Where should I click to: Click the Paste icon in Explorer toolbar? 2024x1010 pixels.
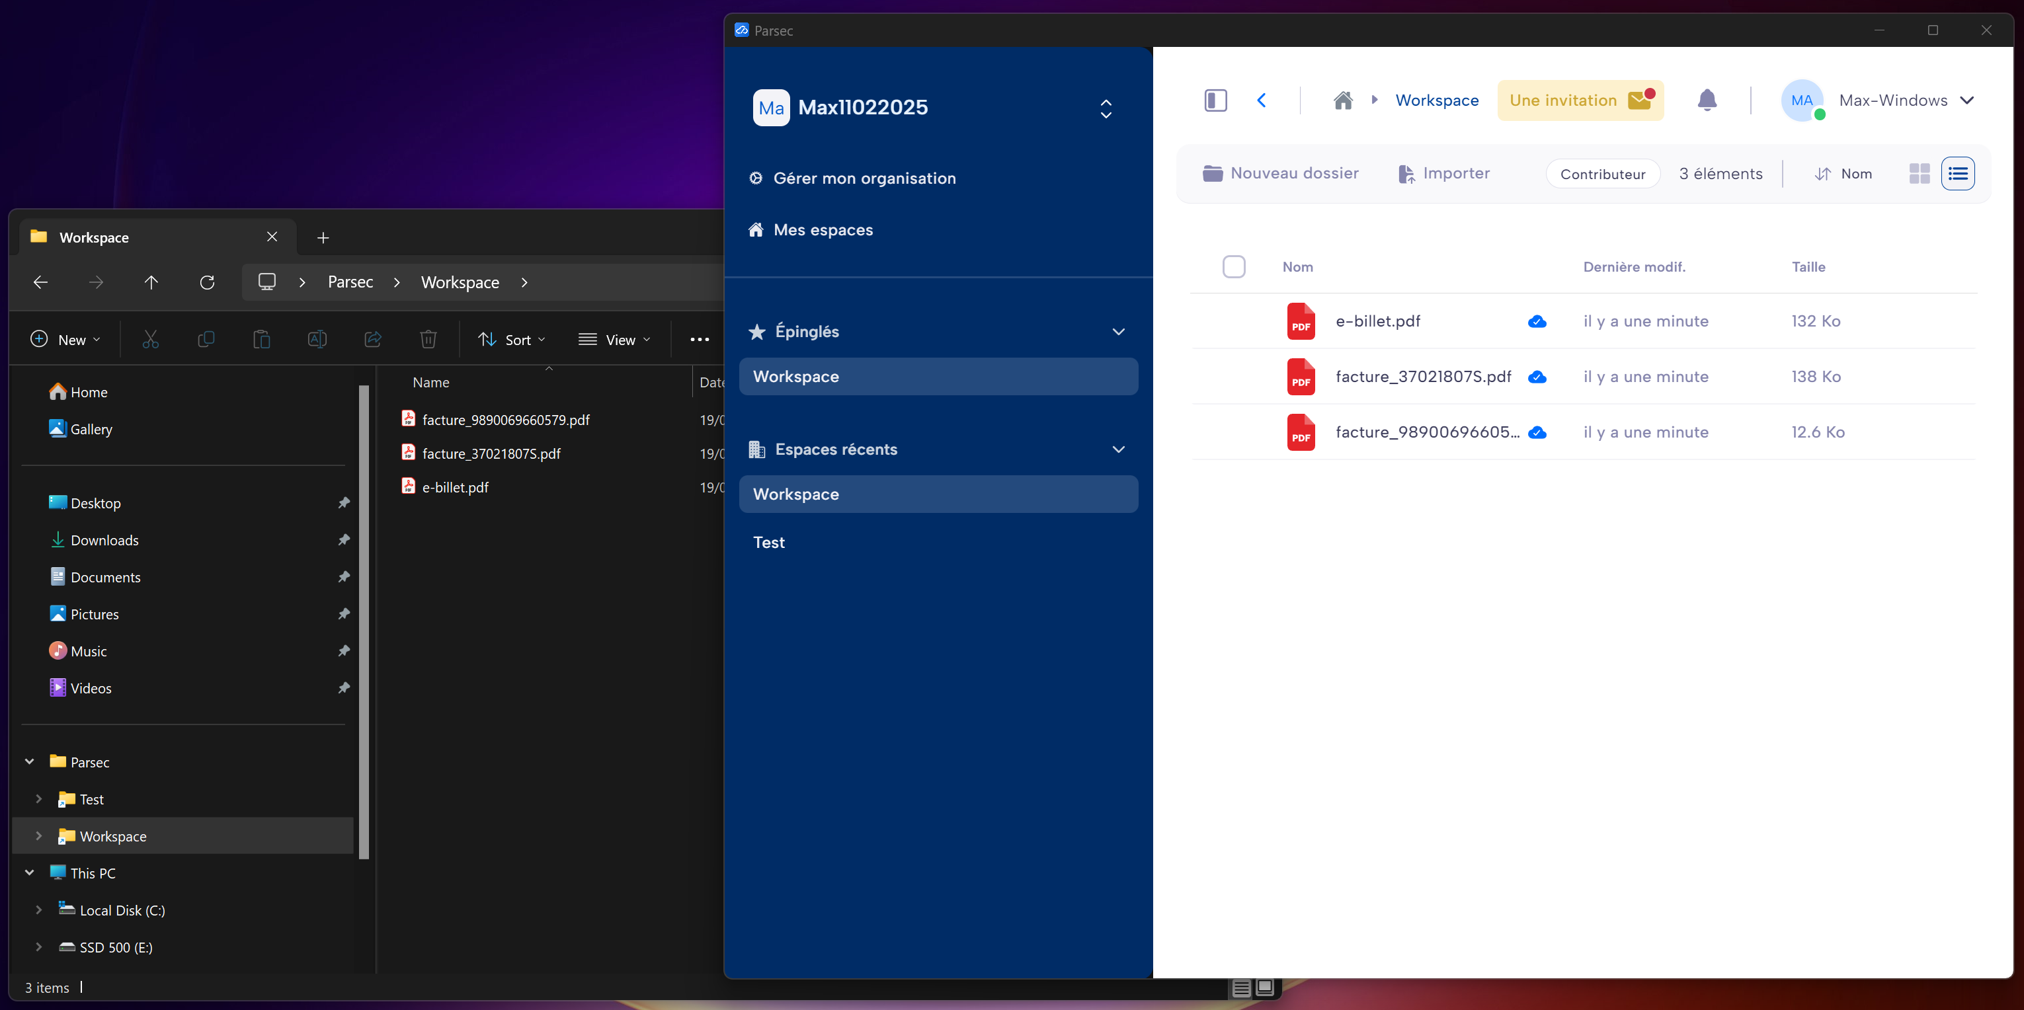point(261,339)
